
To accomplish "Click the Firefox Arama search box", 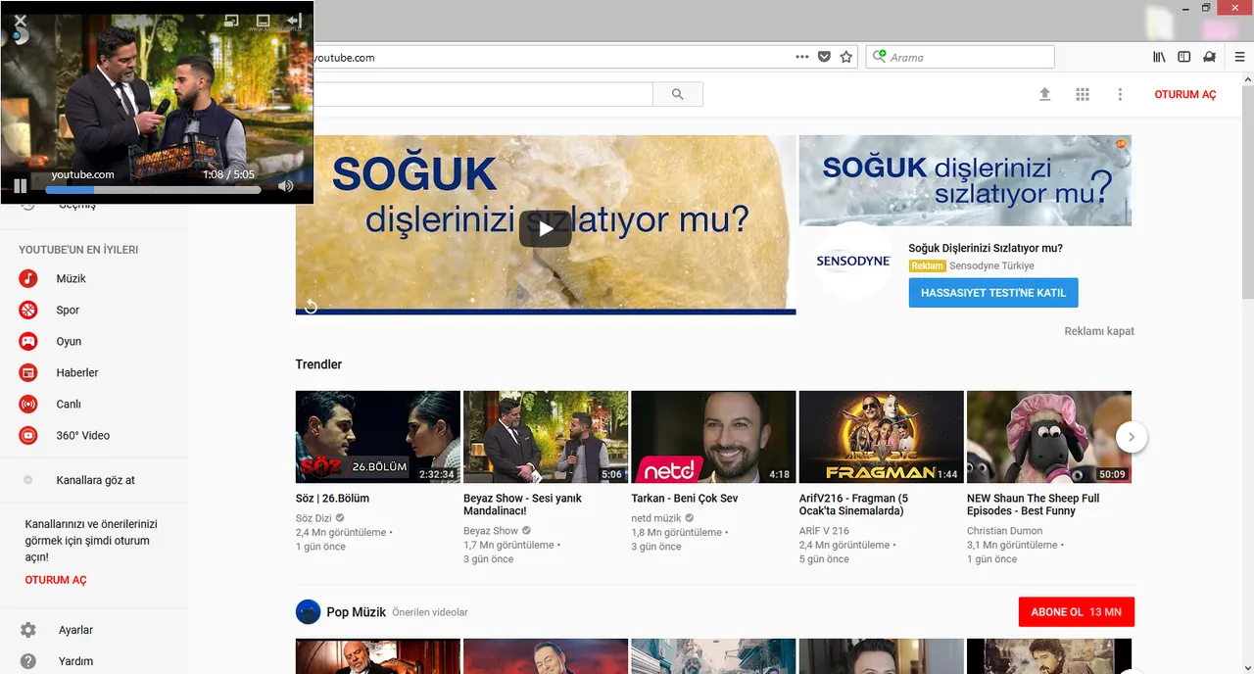I will pos(960,57).
